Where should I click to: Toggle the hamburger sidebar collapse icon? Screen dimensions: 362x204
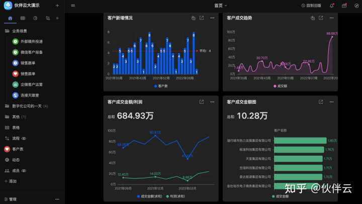click(73, 6)
